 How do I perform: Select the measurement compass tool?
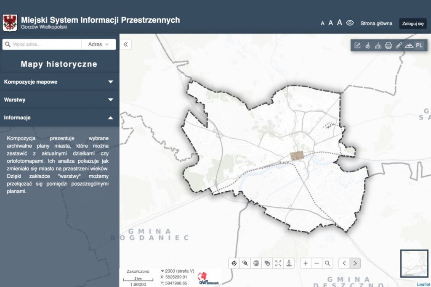pos(368,45)
